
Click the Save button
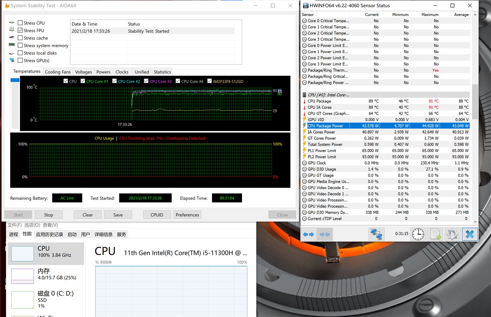click(118, 215)
